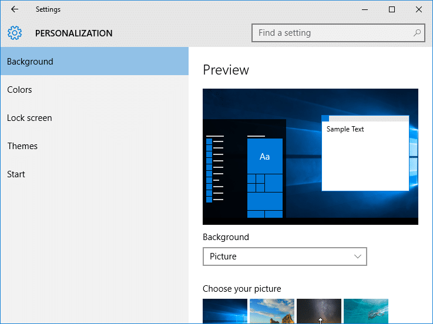
Task: Choose the Windows logo blue wallpaper thumbnail
Action: point(225,311)
